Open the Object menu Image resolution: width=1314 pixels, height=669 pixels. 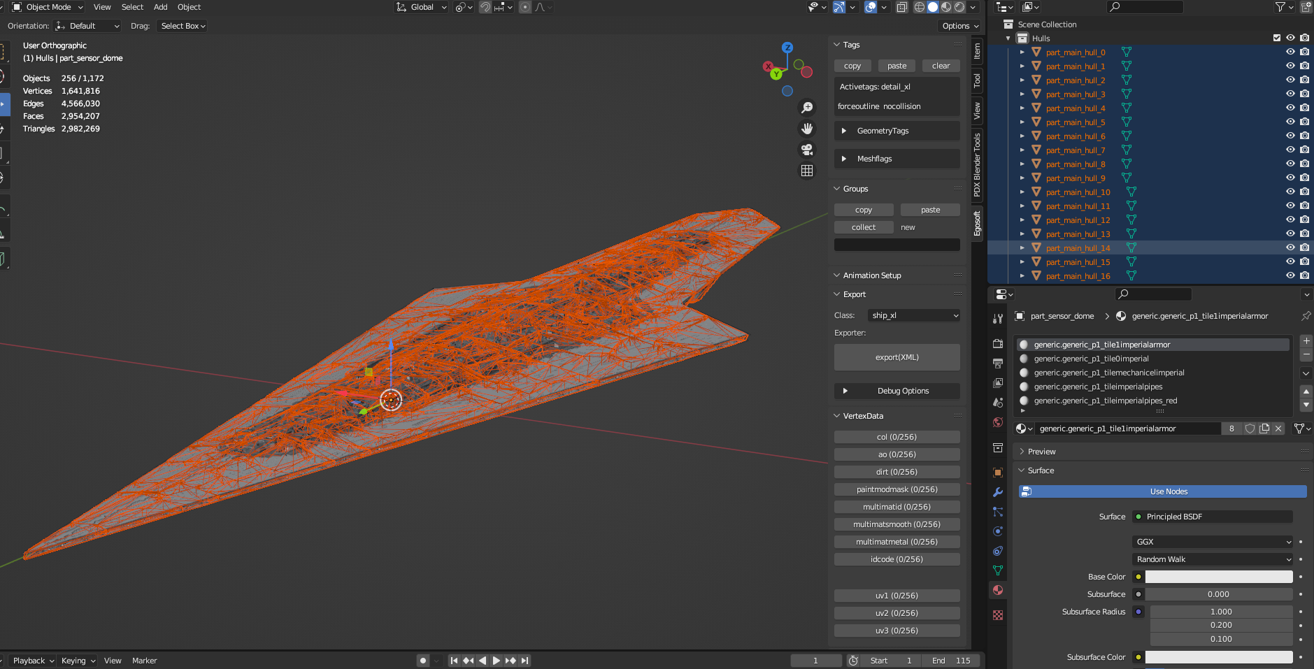[x=189, y=7]
